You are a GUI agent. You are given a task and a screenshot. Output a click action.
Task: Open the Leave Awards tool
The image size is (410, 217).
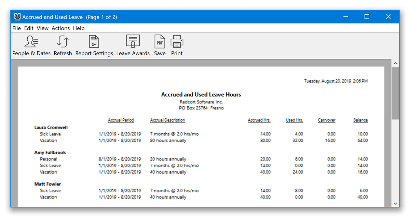[133, 45]
